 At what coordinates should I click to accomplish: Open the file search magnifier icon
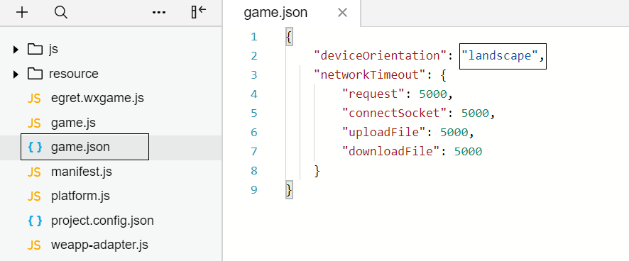click(60, 13)
